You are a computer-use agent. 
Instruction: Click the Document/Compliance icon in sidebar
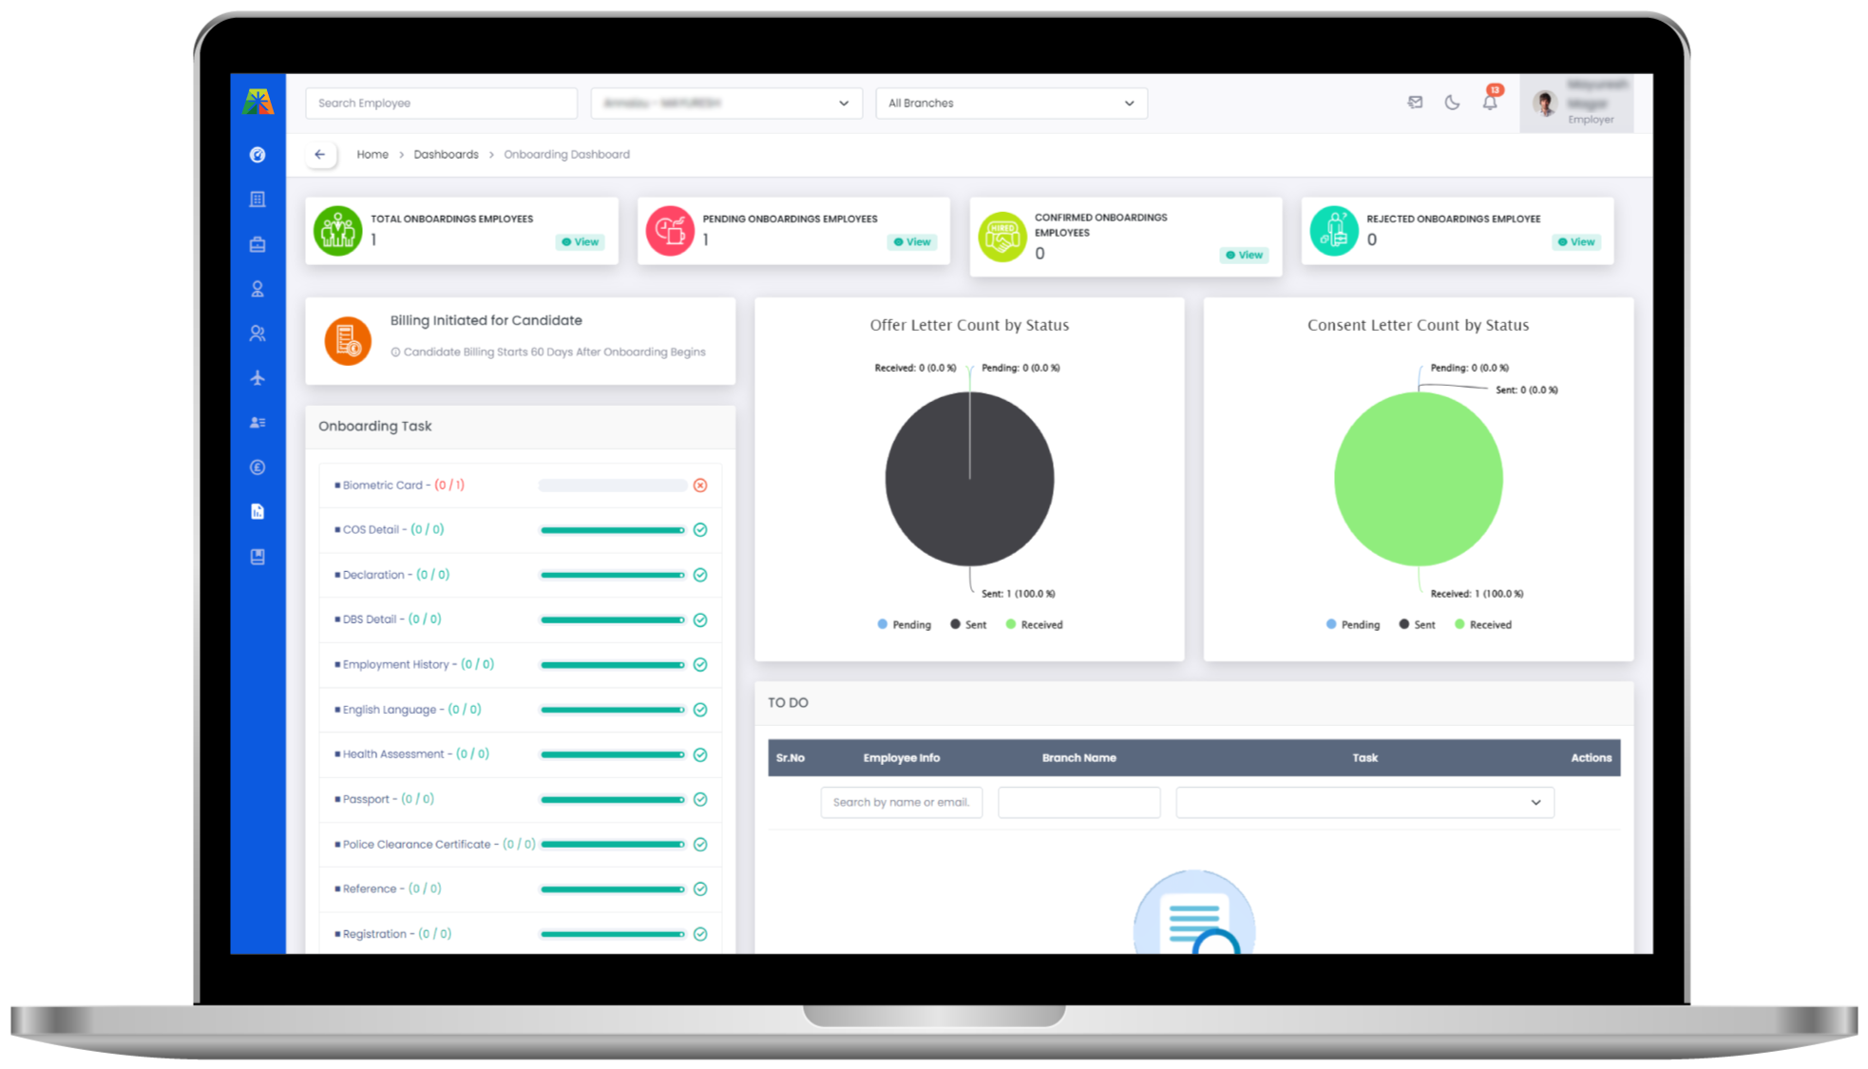coord(257,511)
